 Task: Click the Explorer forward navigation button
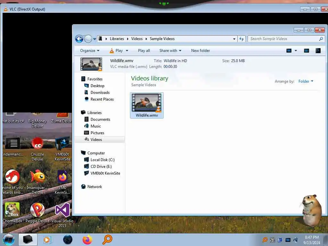pos(88,39)
